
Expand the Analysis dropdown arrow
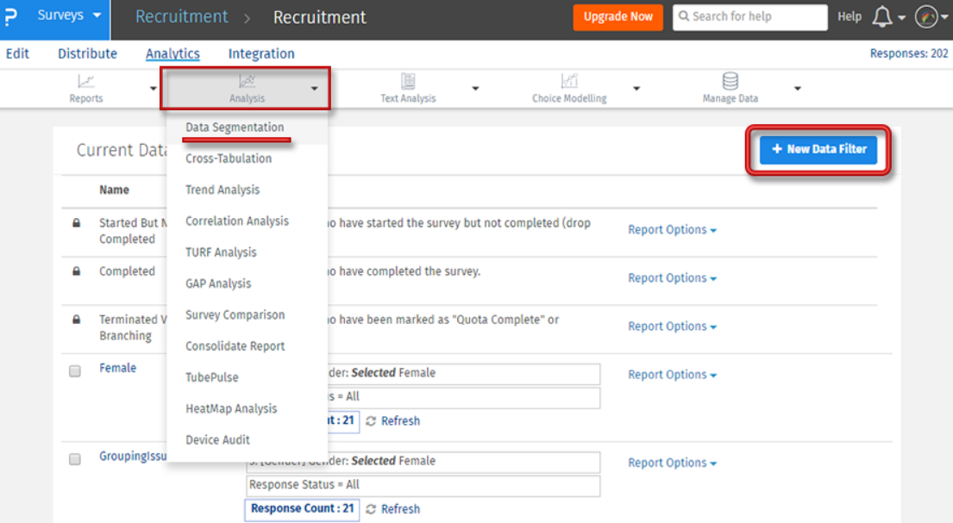click(314, 89)
